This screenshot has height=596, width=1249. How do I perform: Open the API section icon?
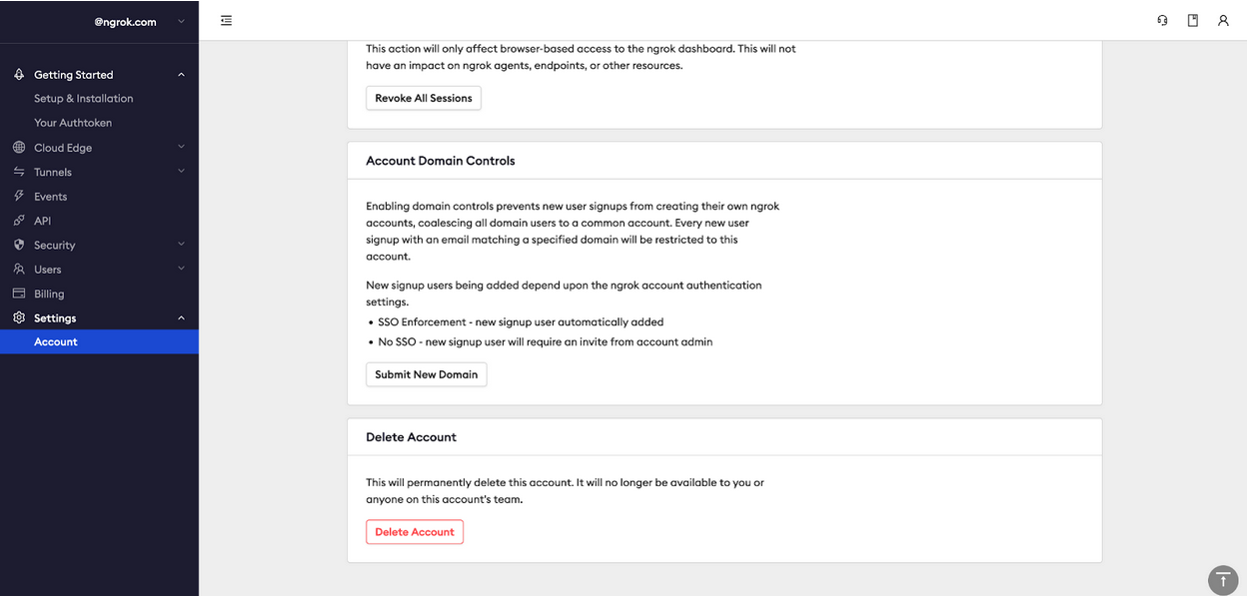point(18,220)
